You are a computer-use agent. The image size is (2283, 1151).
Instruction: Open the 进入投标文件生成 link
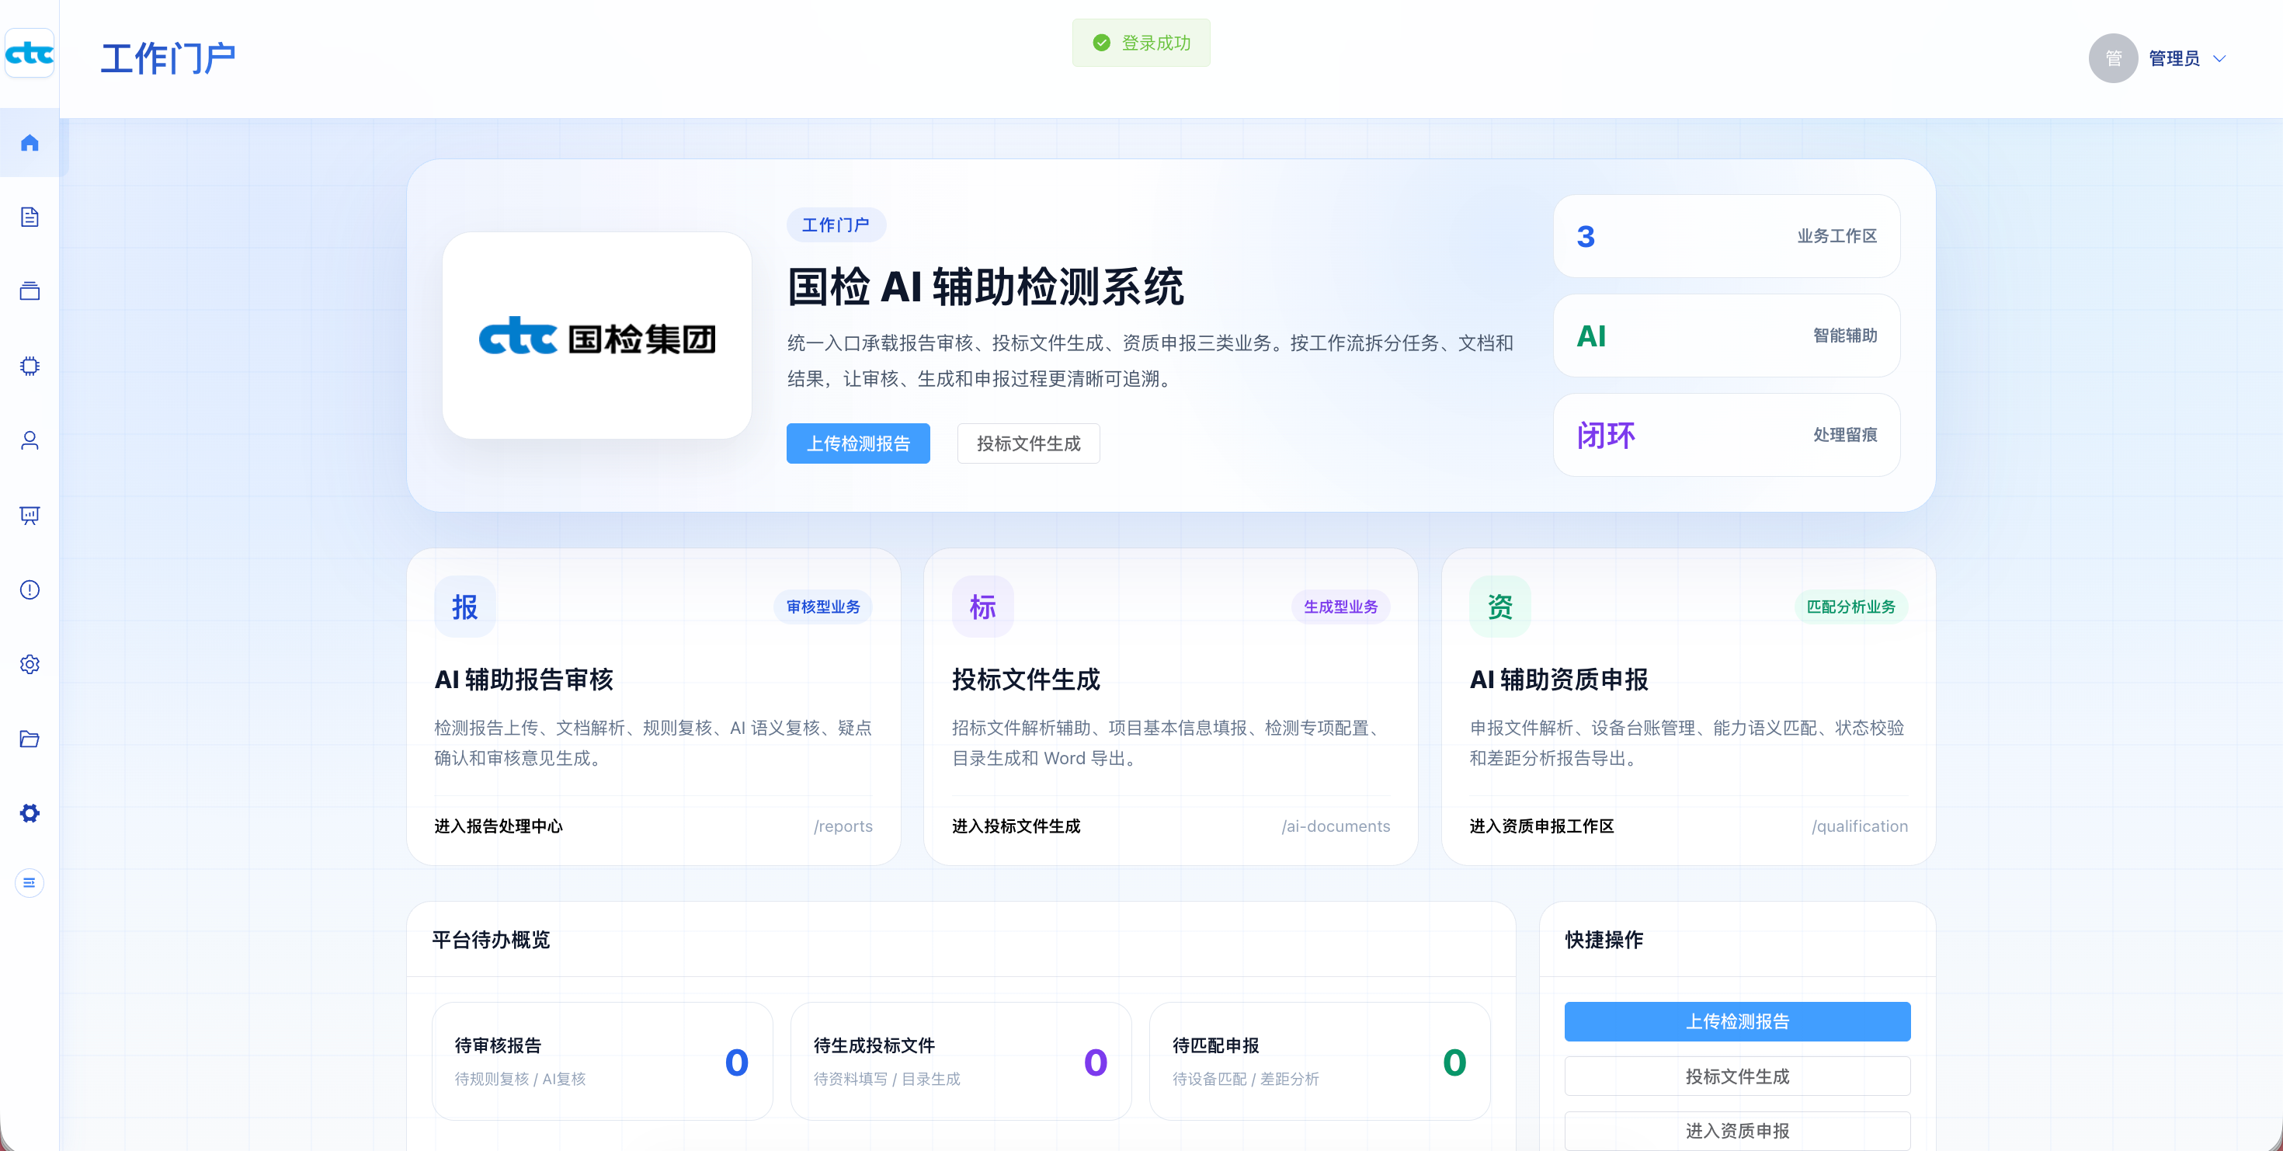point(1016,826)
